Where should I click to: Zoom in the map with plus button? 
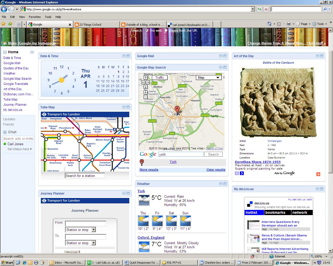coord(145,92)
